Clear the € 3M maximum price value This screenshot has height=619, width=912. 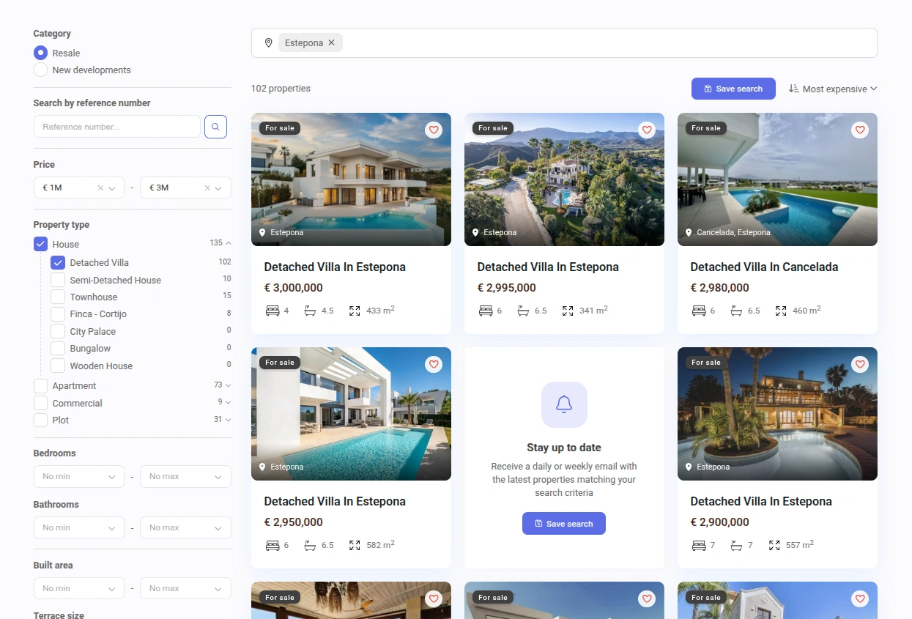[207, 188]
